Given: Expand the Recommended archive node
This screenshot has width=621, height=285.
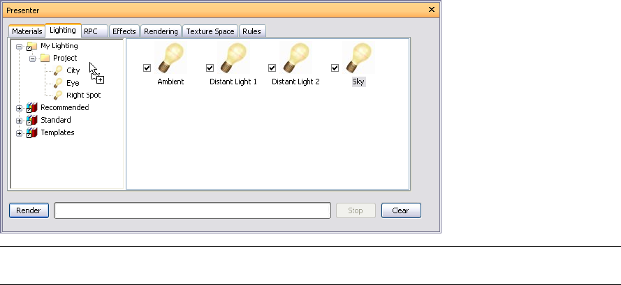Looking at the screenshot, I should pos(19,108).
